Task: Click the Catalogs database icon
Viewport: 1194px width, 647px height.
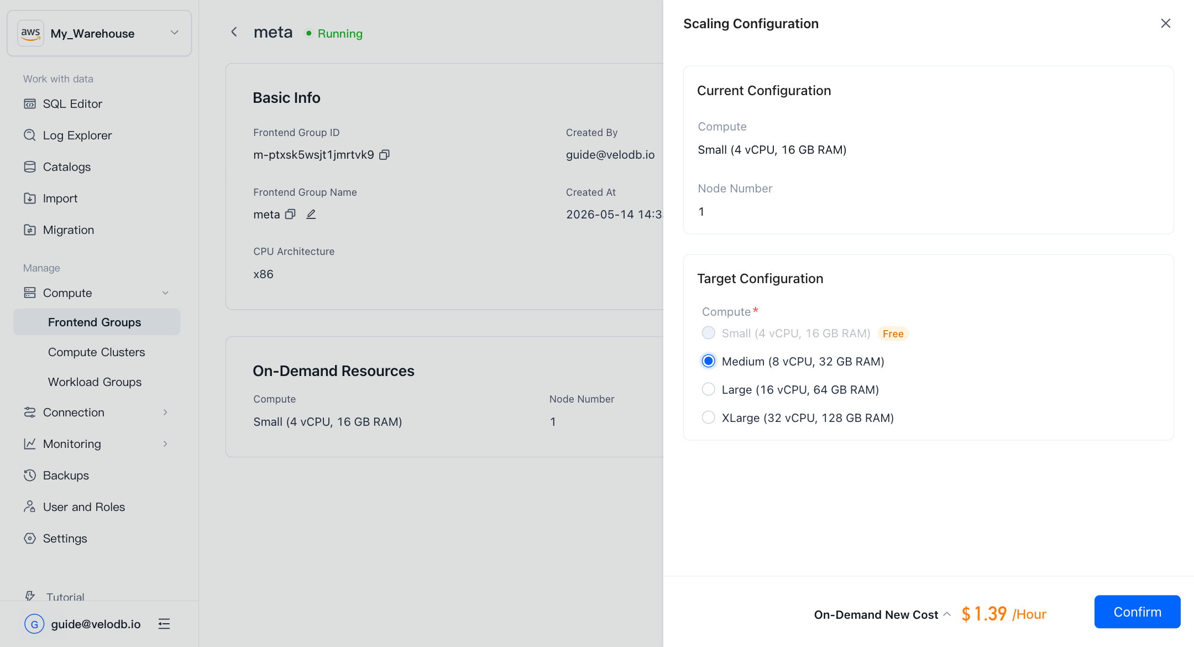Action: [30, 167]
